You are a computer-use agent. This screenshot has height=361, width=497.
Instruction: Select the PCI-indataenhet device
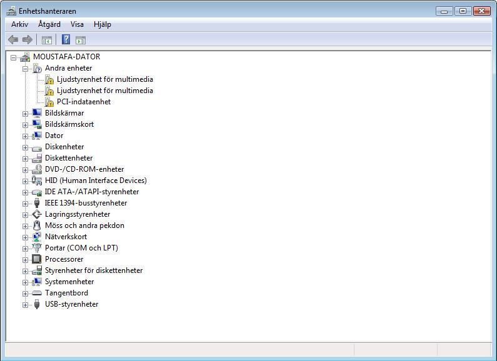point(84,102)
